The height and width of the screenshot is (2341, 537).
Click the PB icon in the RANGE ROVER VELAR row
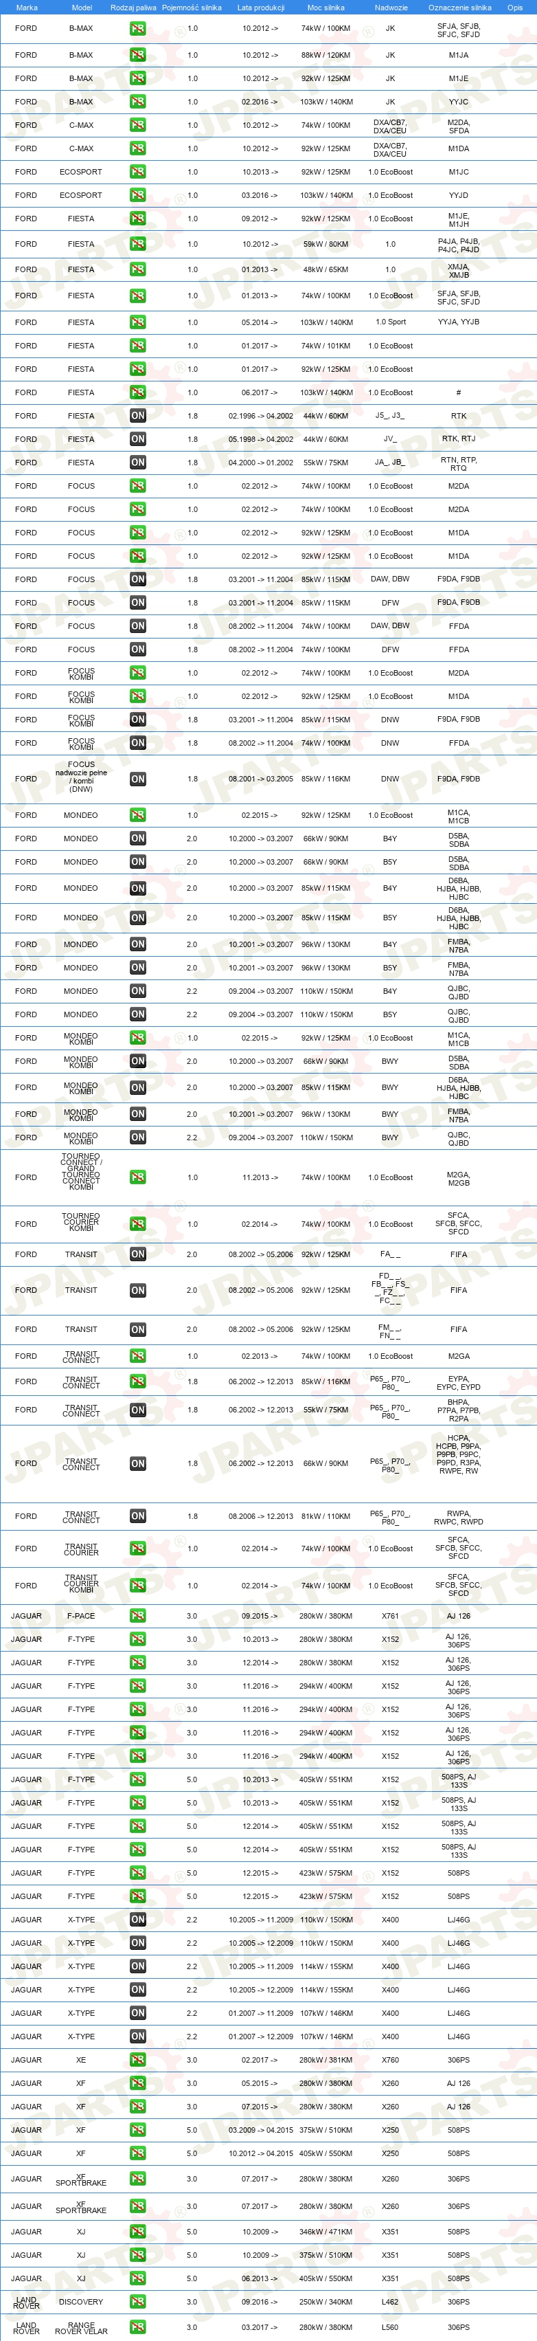click(x=137, y=2327)
